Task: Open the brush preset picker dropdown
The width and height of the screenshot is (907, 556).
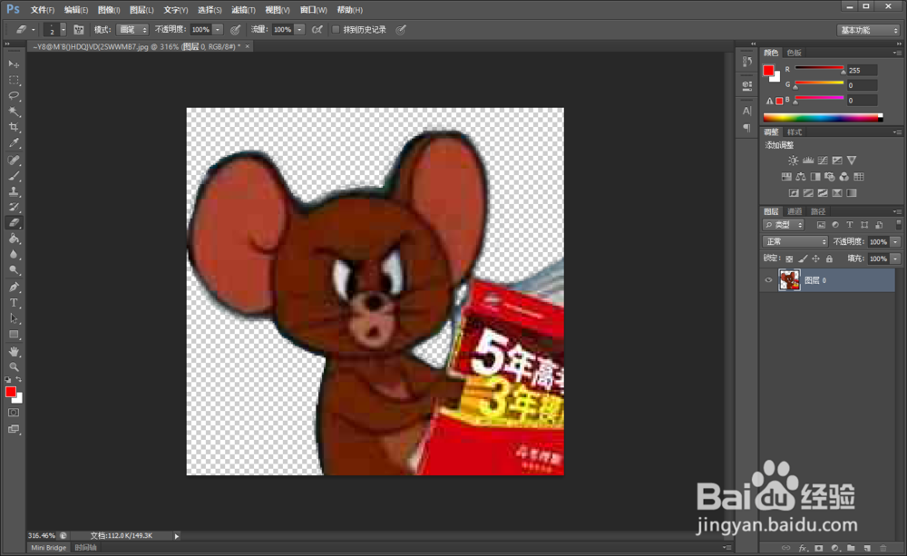Action: point(63,30)
